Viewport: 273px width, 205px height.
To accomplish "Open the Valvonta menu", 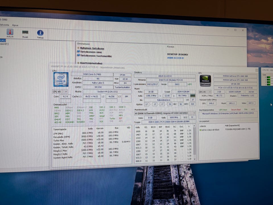I will point(5,25).
